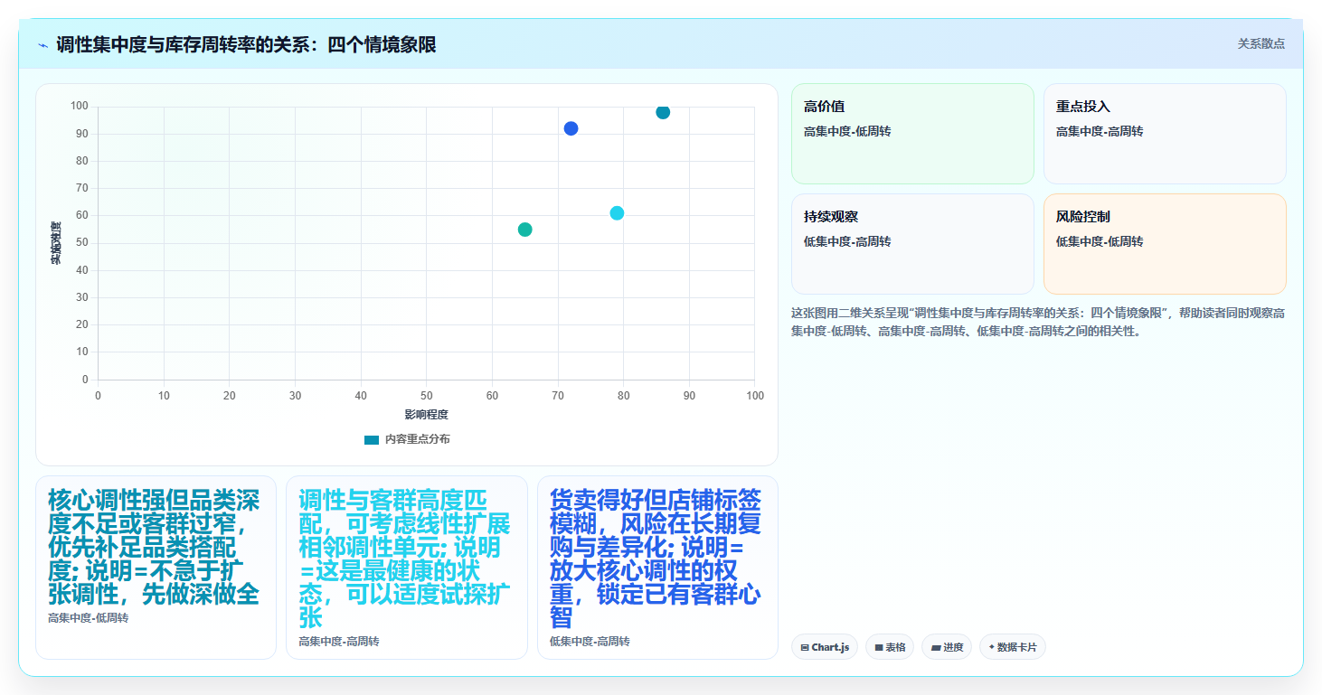1322x695 pixels.
Task: Open the 风险控制 quadrant card
Action: tap(1165, 244)
